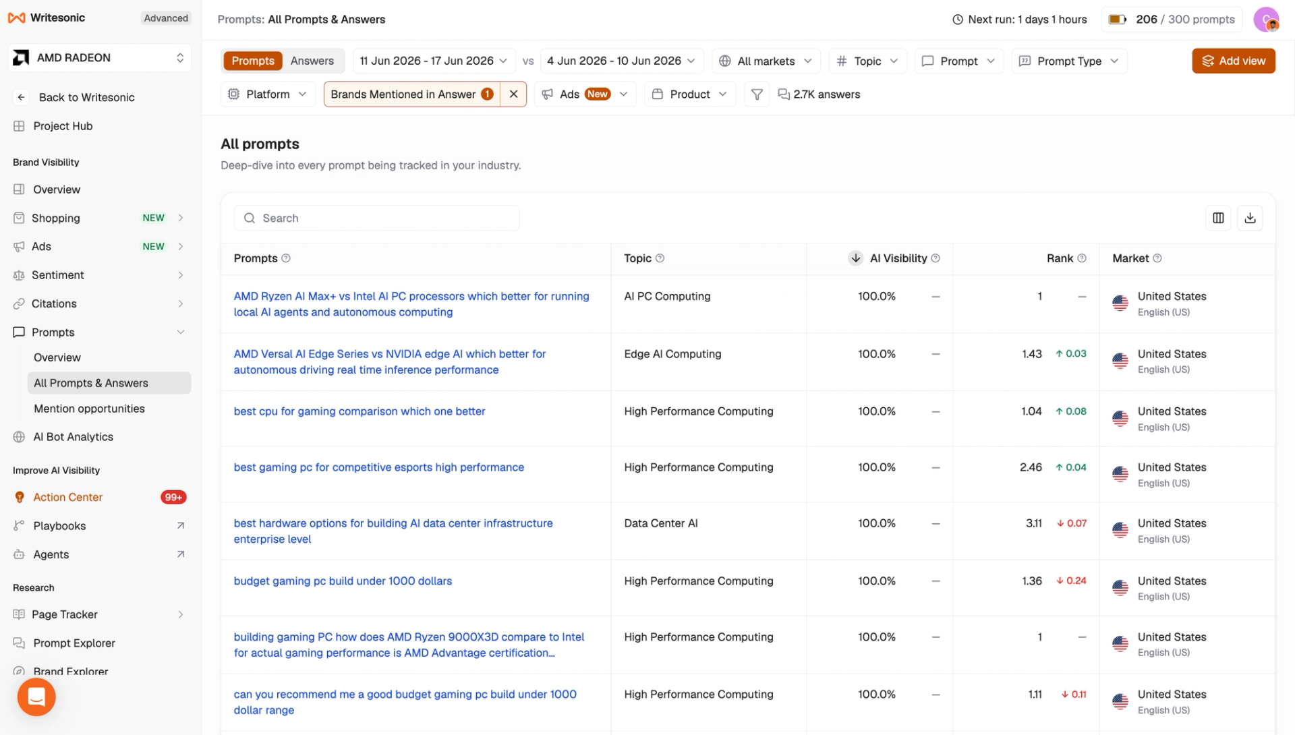Image resolution: width=1295 pixels, height=735 pixels.
Task: Open the filter funnel icon
Action: 757,94
